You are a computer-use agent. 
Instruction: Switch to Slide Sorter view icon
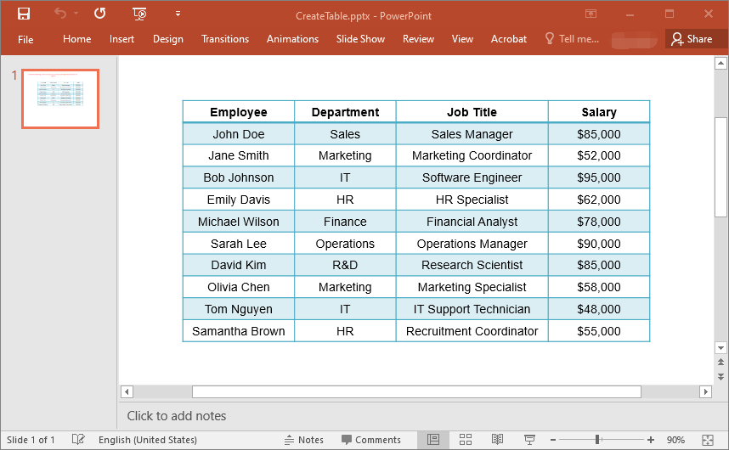466,439
